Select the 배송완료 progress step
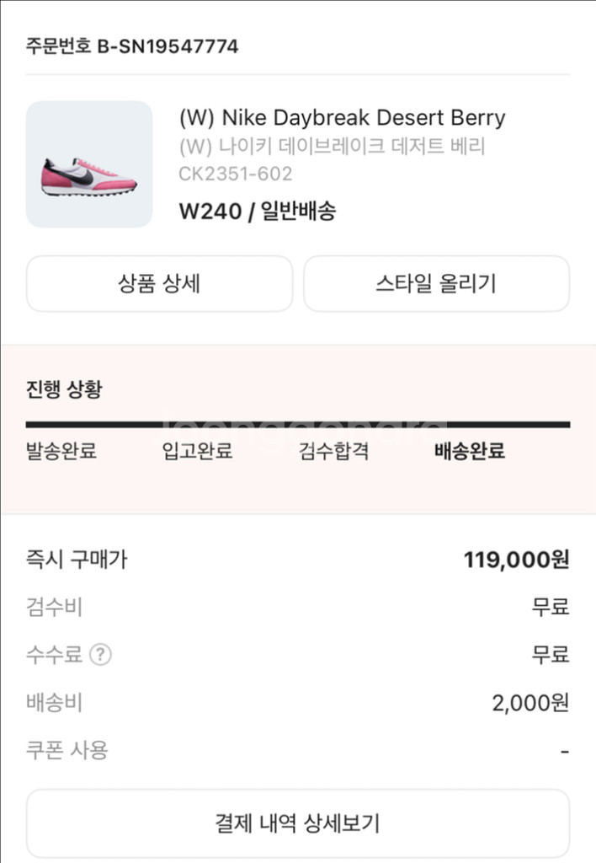 [470, 451]
